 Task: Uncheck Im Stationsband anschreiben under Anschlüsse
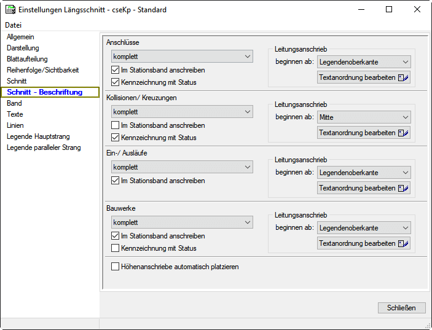(x=115, y=70)
